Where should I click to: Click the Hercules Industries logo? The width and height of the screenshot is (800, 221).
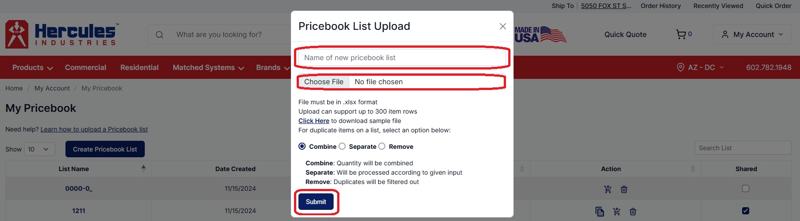(61, 34)
